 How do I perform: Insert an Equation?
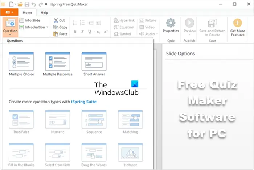(124, 27)
